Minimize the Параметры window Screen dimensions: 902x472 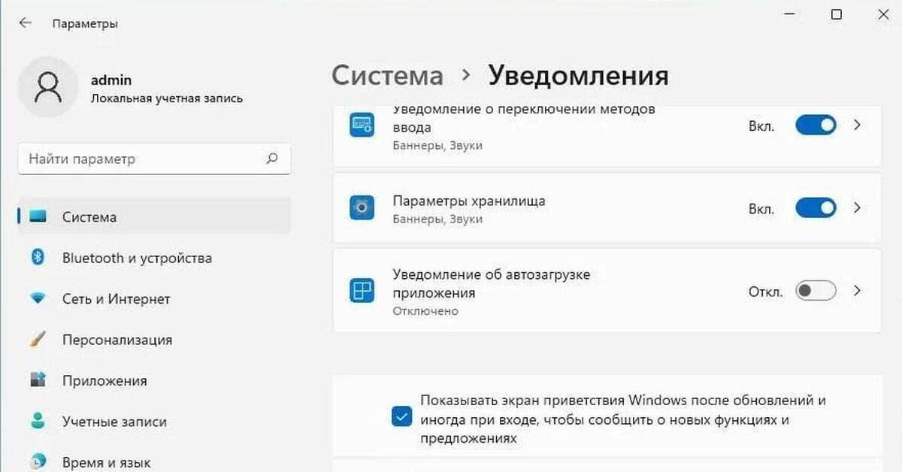pyautogui.click(x=790, y=14)
